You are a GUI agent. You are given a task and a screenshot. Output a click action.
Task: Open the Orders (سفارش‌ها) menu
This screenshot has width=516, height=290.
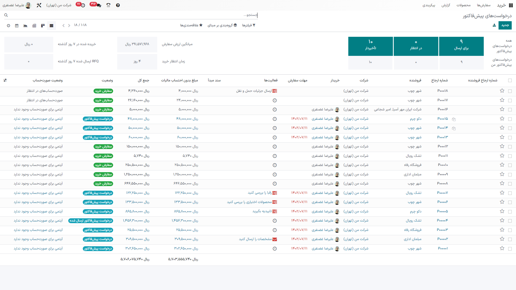(483, 5)
